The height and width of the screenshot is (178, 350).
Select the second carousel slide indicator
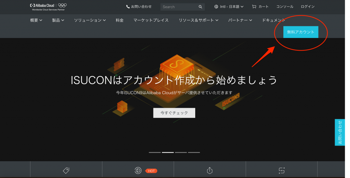point(168,152)
